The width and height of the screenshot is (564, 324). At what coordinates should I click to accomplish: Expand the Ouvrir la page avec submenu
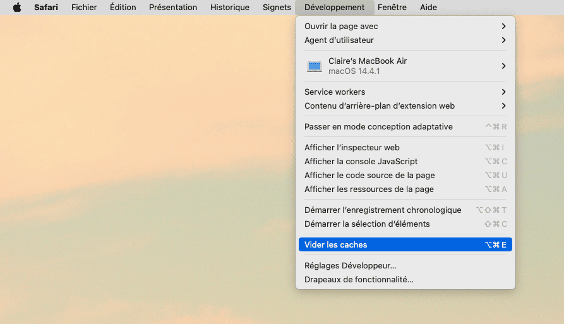pos(405,27)
